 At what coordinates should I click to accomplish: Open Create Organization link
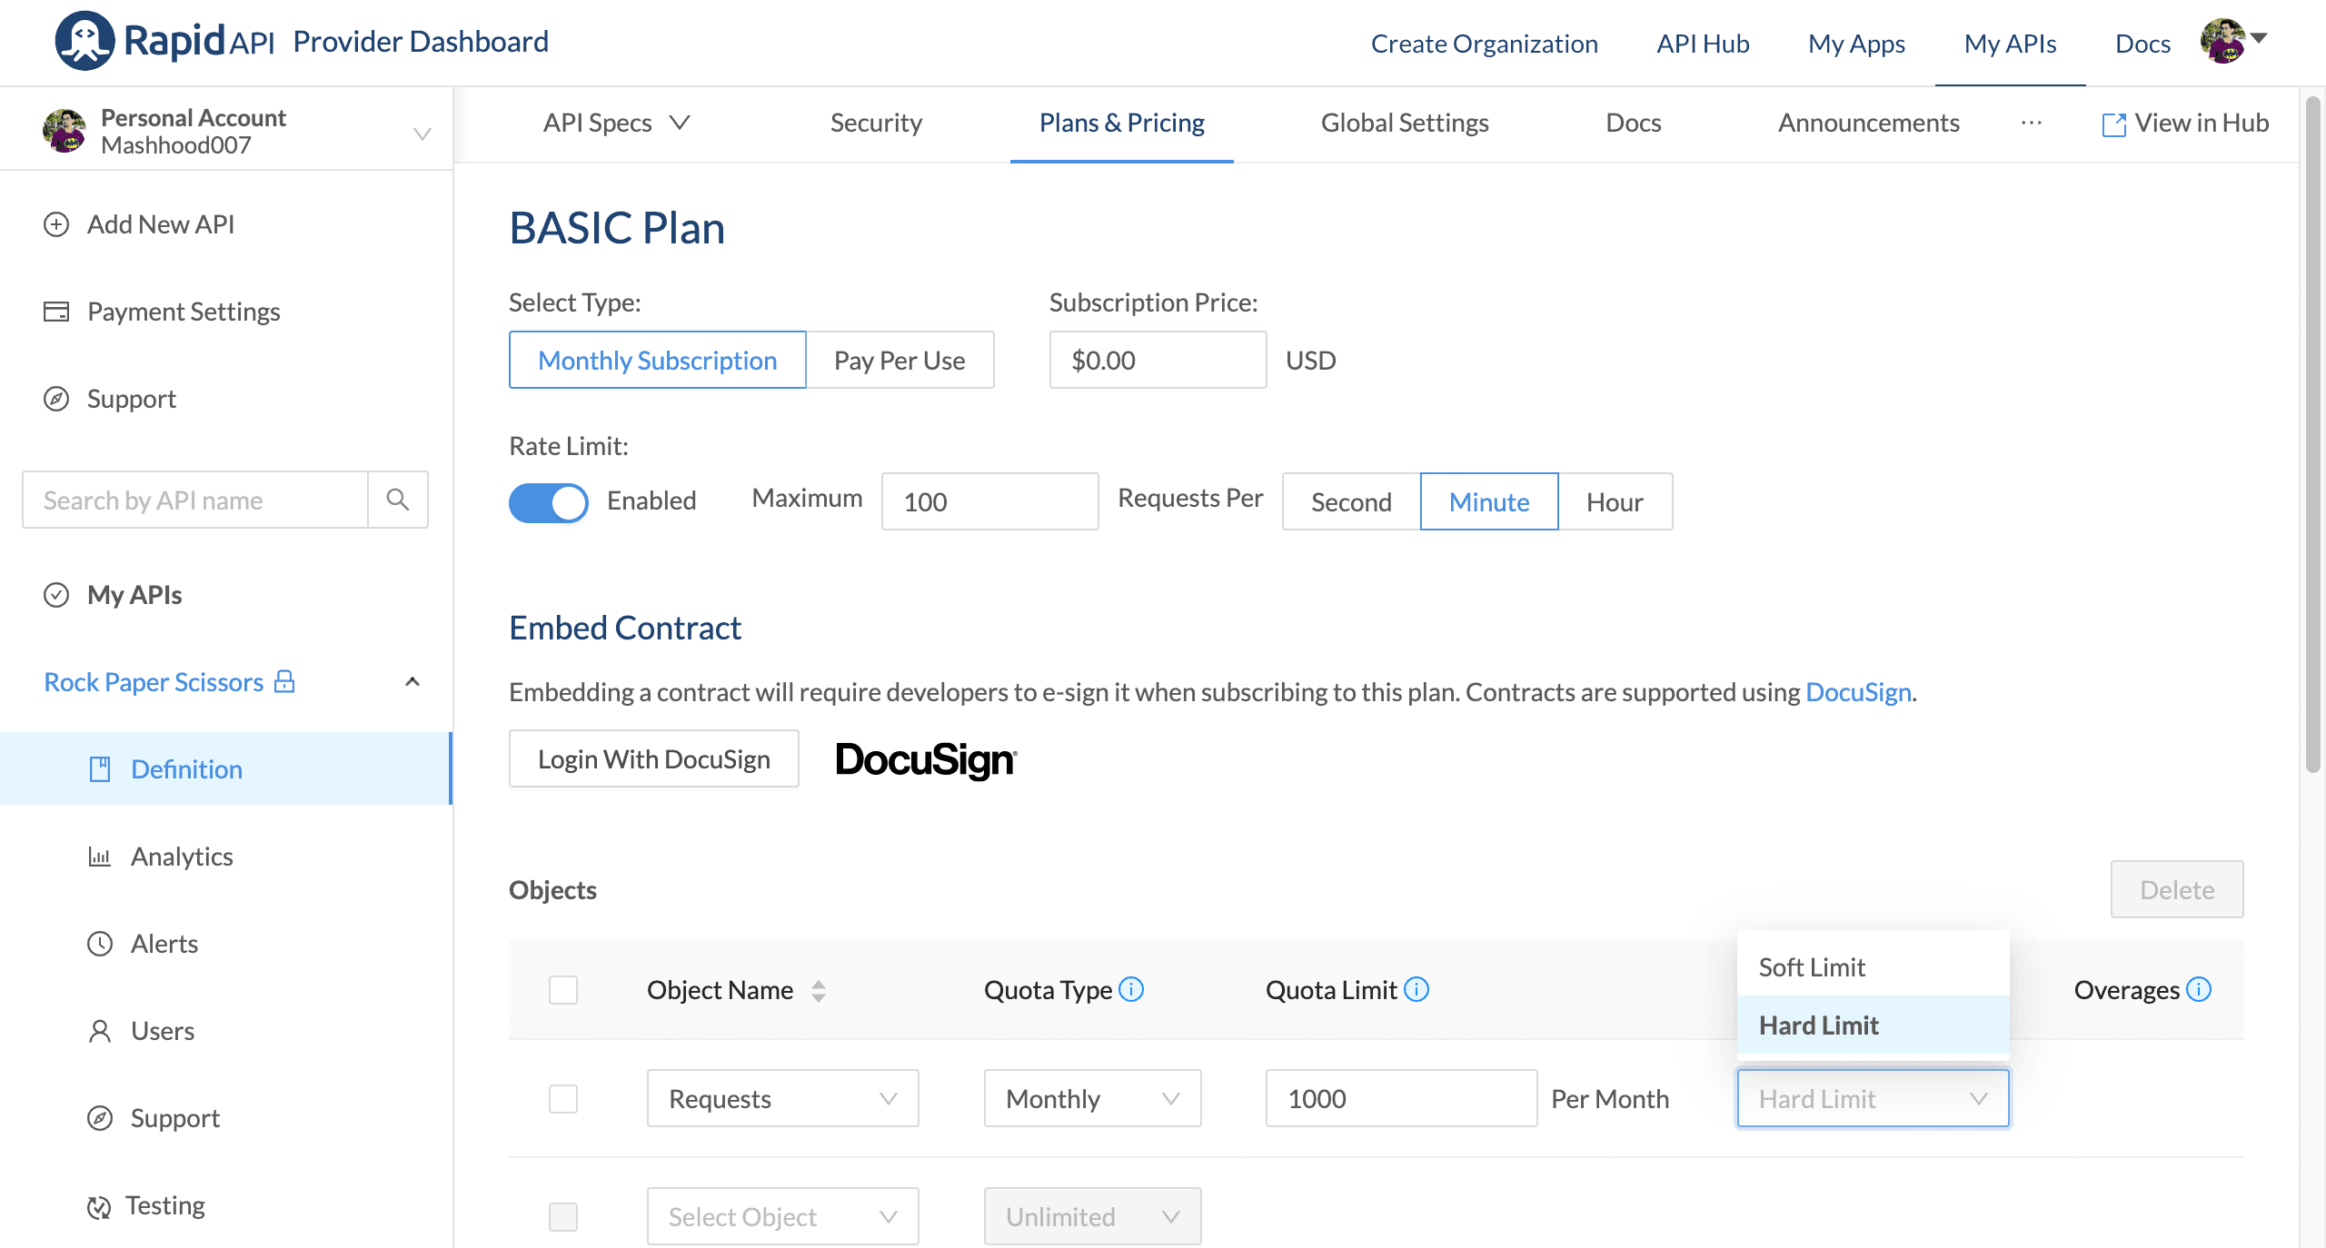coord(1484,43)
